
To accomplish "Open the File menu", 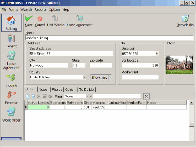I will 4,9.
